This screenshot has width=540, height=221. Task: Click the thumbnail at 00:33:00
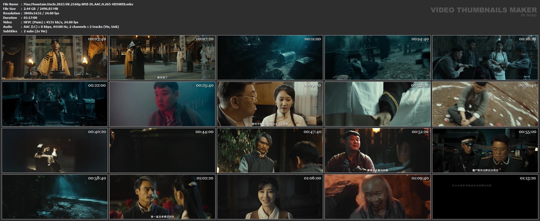tap(378, 104)
